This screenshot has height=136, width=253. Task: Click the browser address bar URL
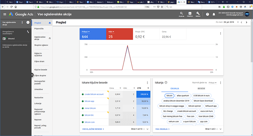click(x=84, y=7)
